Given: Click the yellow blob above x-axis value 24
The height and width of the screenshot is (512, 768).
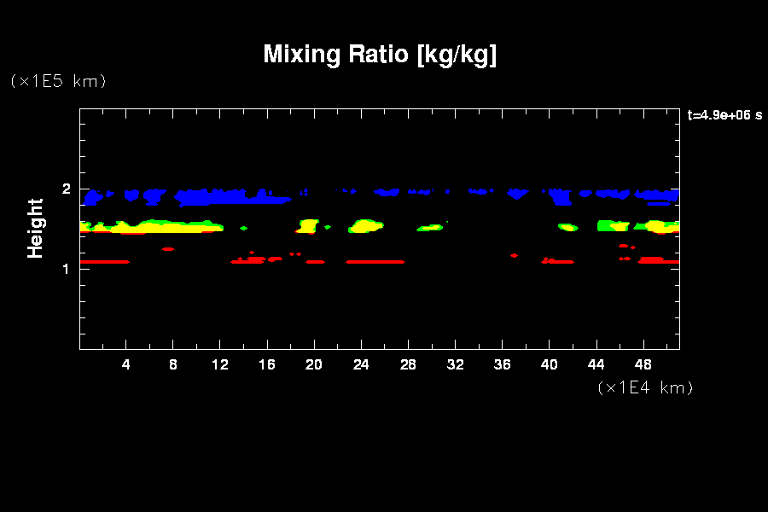Looking at the screenshot, I should [x=367, y=226].
